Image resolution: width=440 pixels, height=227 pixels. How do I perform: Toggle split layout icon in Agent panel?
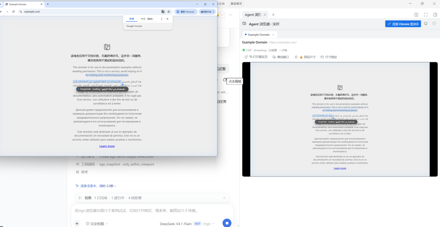pos(416,15)
